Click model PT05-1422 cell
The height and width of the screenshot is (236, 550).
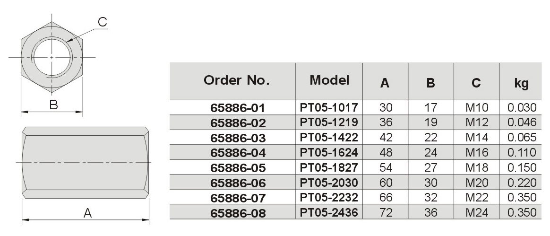[x=329, y=137]
